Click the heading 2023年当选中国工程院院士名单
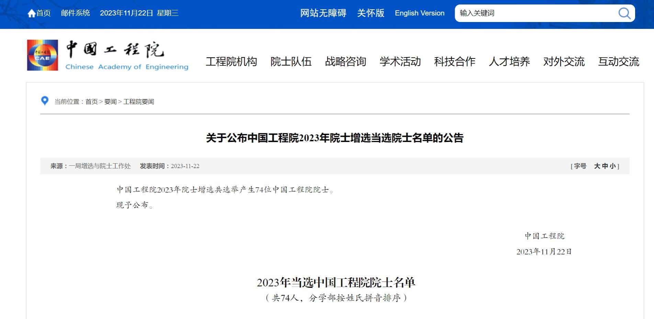Screen dimensions: 654x319 click(336, 283)
